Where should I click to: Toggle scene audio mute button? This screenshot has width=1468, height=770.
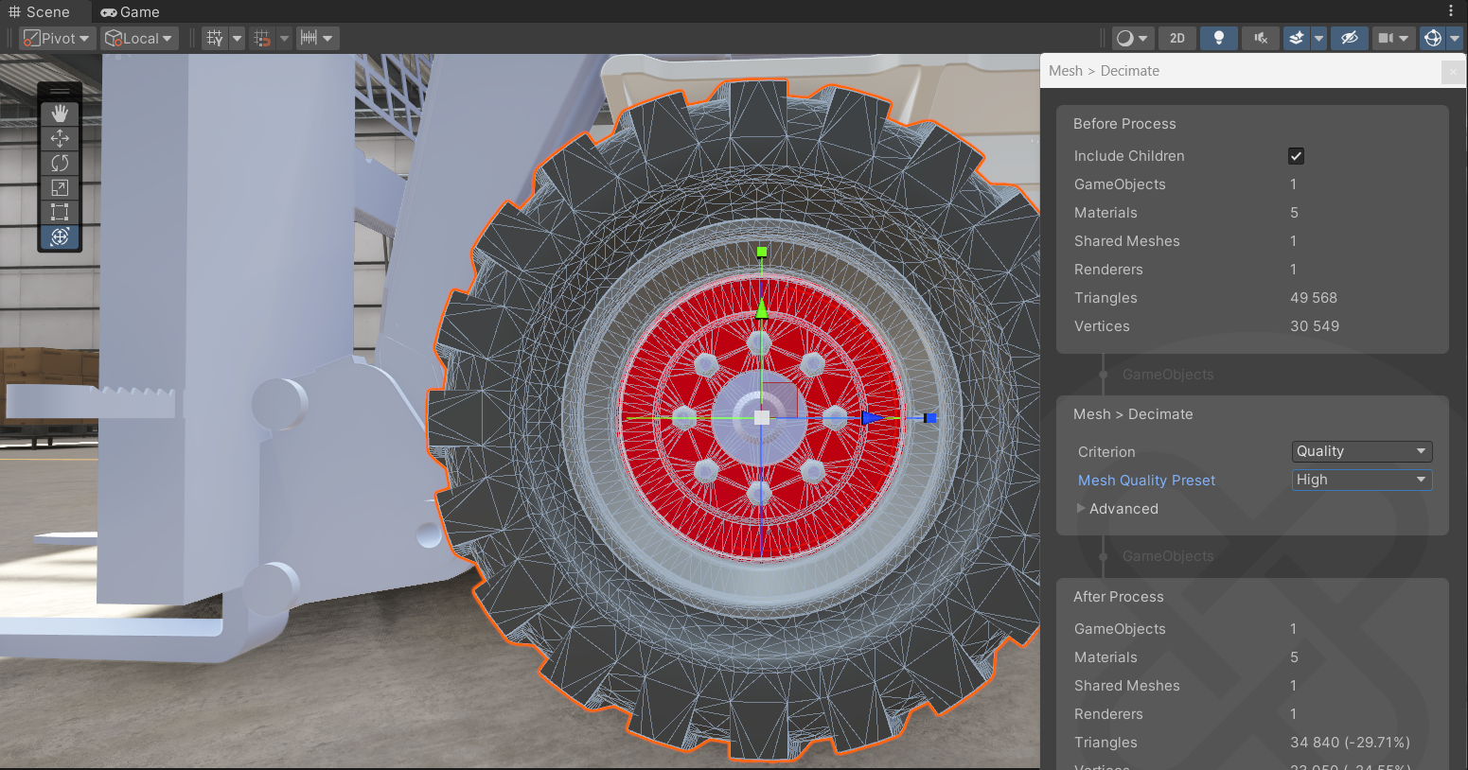1260,38
